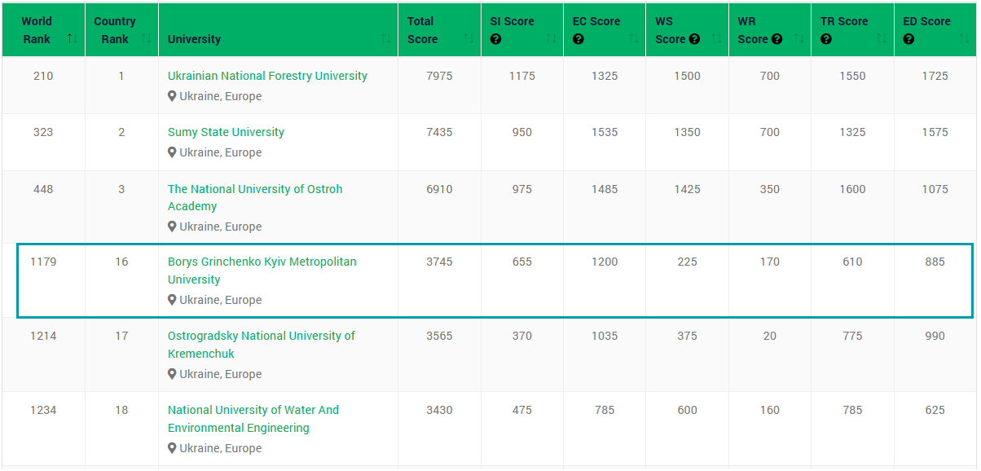Click the SI Score help question mark
The height and width of the screenshot is (471, 981).
(x=495, y=39)
